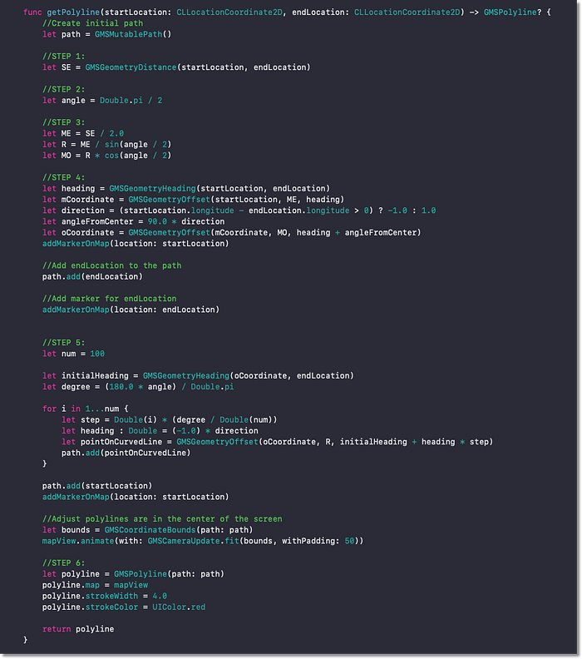Click 'GMSCoordinateBounds' in the bounds line
Image resolution: width=582 pixels, height=659 pixels.
(x=150, y=529)
